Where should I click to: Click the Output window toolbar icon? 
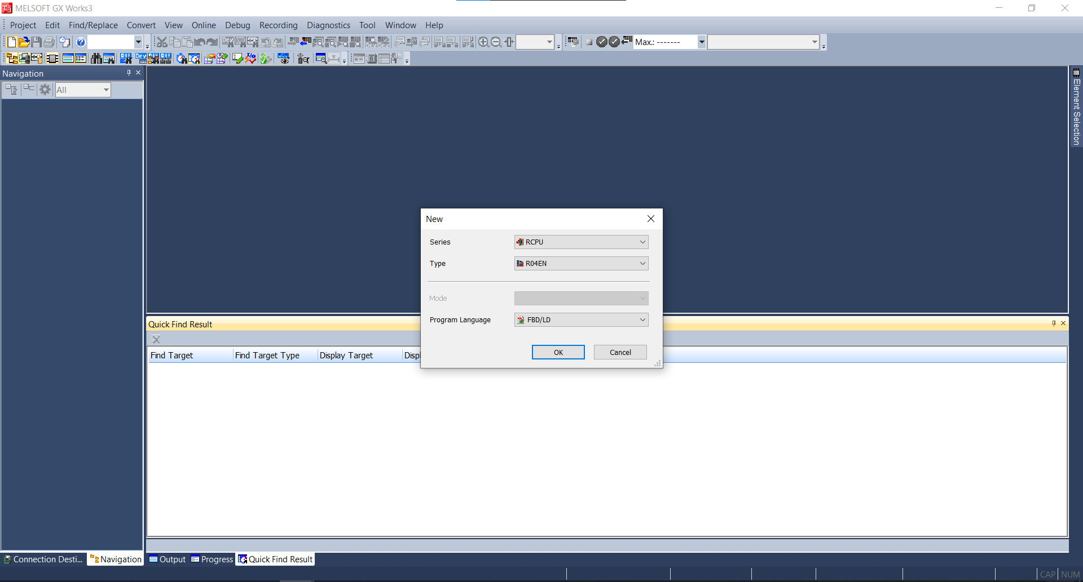[68, 59]
